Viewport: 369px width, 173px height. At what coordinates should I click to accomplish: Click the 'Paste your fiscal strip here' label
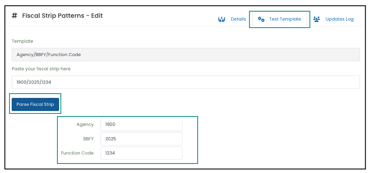41,69
